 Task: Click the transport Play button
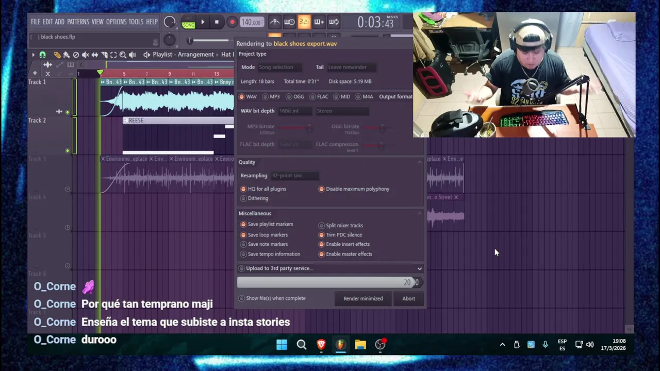pyautogui.click(x=203, y=22)
